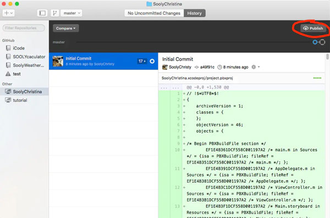
Task: Click diff line number 12
Action: [177, 187]
